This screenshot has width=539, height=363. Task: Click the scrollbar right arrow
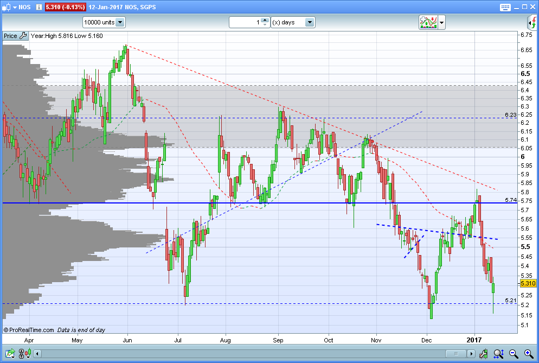(471, 353)
